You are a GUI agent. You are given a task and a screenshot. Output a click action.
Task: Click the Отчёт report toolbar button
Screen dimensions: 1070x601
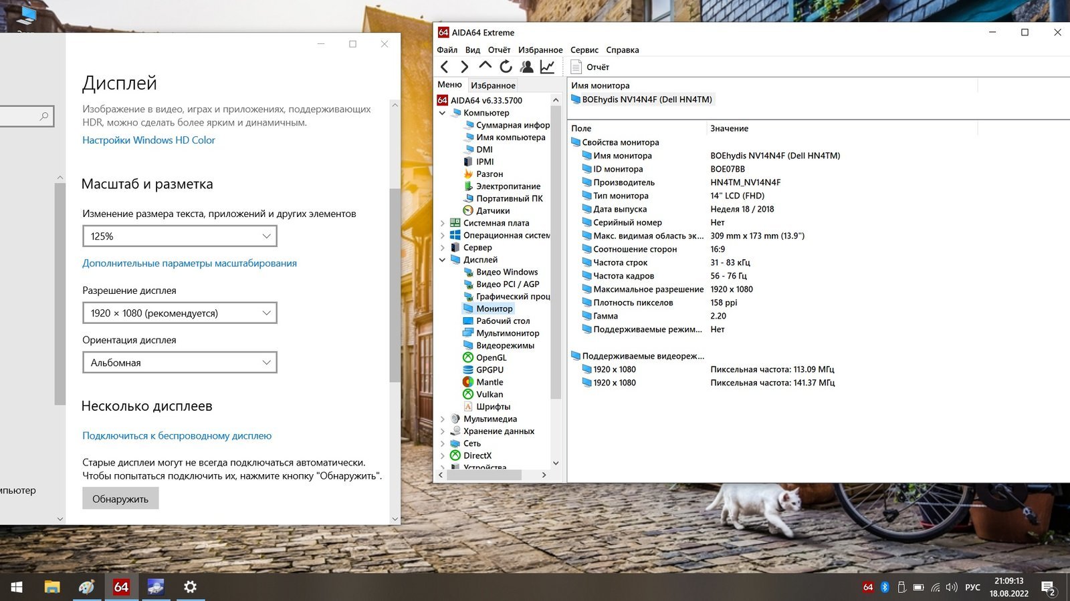(590, 67)
